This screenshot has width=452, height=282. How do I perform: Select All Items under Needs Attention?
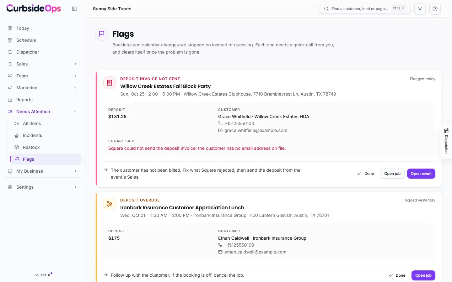click(46, 123)
